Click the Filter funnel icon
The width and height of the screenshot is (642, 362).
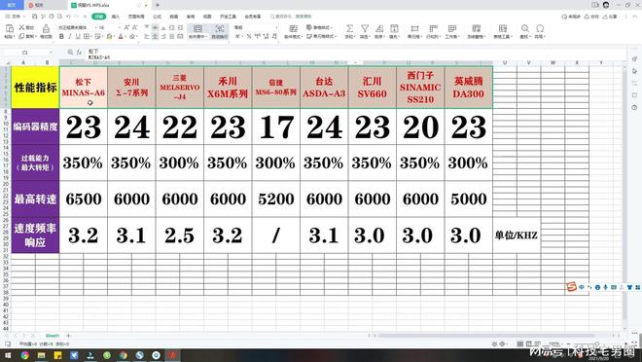(365, 28)
